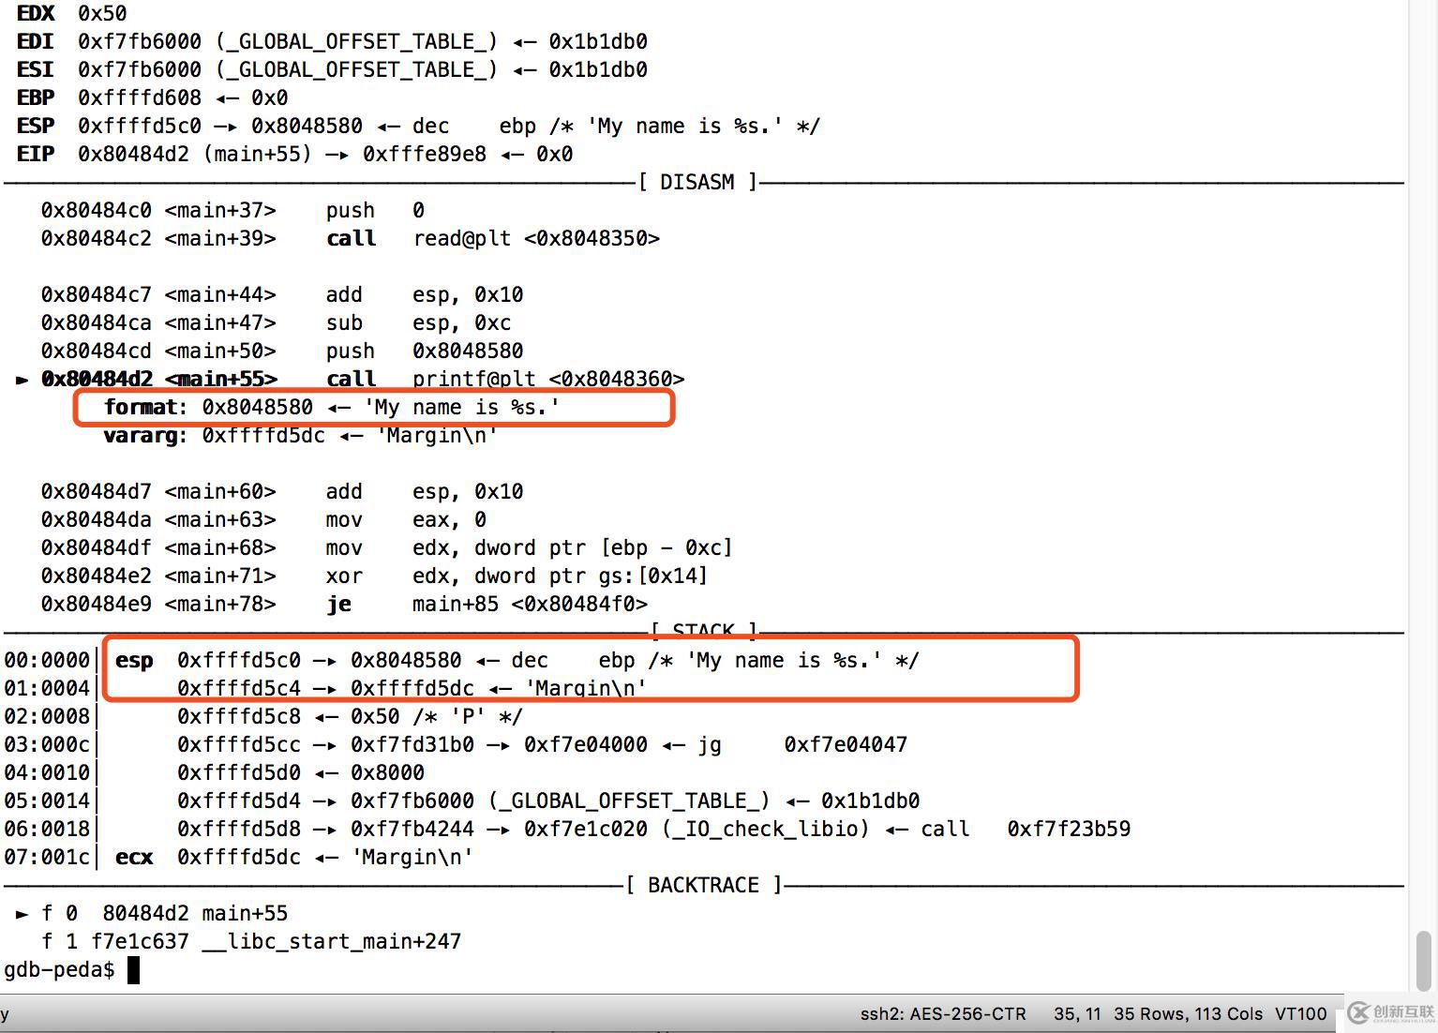Click the terminal scrollbar thumb
The image size is (1438, 1033).
[1424, 960]
